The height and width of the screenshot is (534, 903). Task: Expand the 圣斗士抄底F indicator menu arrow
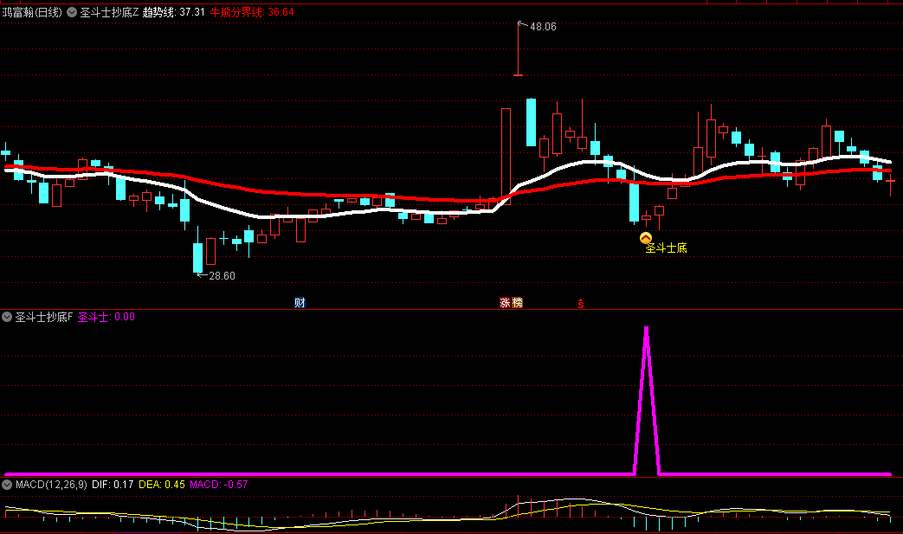tap(7, 317)
